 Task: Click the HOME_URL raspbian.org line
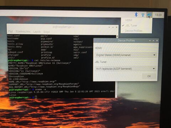33,82
